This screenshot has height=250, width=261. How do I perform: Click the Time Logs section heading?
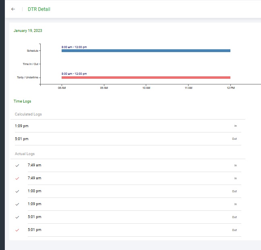[22, 101]
